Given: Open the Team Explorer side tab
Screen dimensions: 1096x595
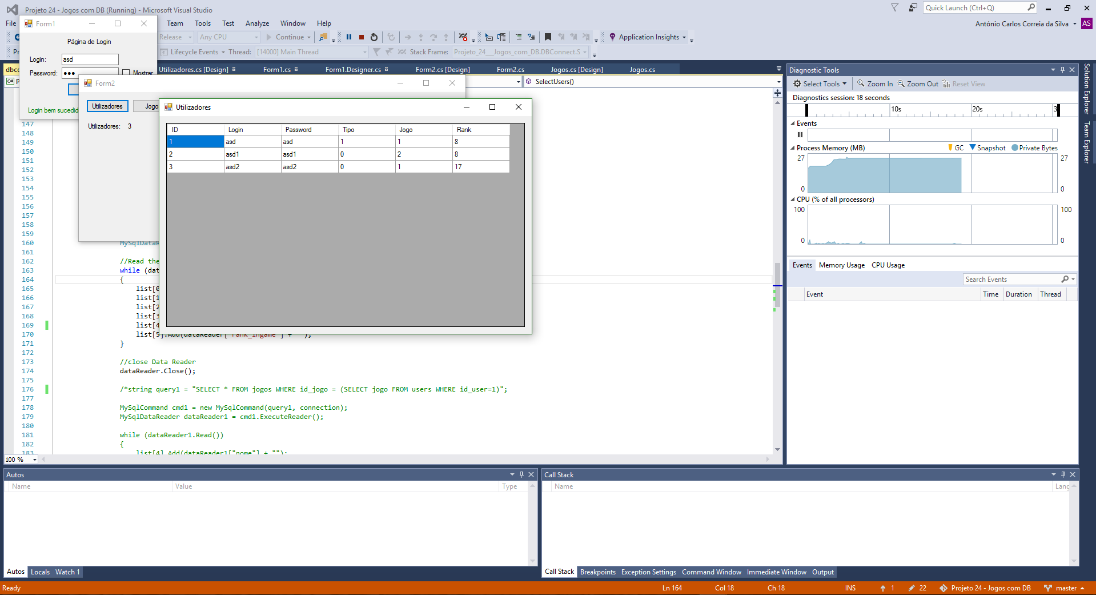Looking at the screenshot, I should click(1087, 142).
